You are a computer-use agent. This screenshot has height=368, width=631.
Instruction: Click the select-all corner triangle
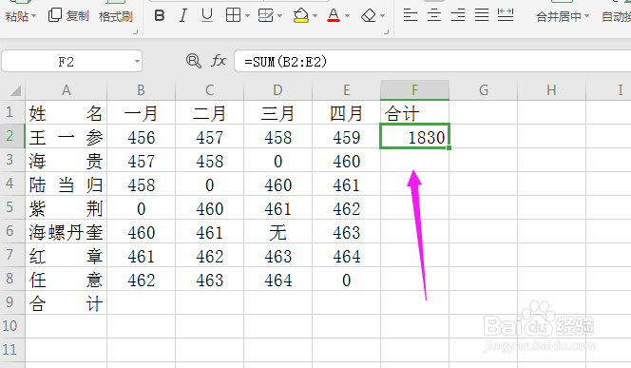click(x=15, y=90)
